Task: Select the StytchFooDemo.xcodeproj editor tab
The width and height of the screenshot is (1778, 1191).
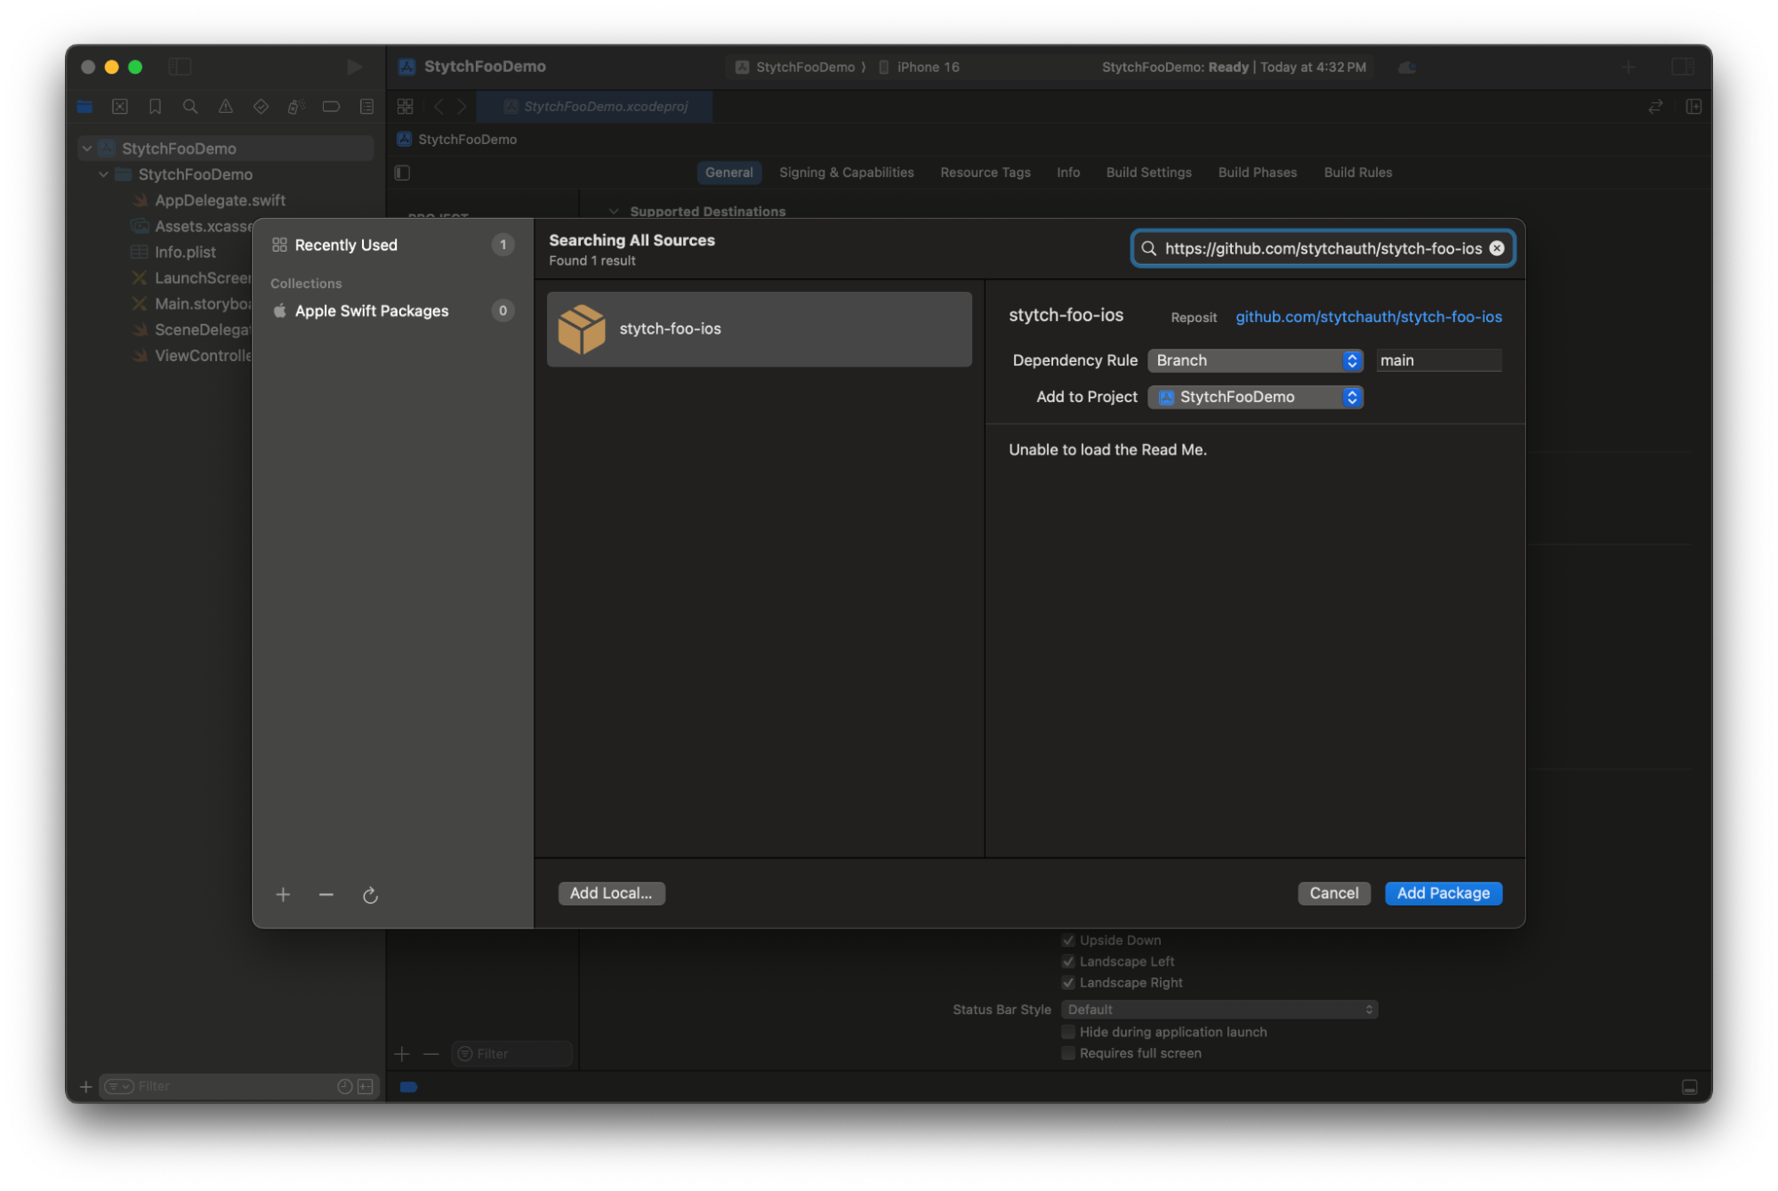Action: (595, 107)
